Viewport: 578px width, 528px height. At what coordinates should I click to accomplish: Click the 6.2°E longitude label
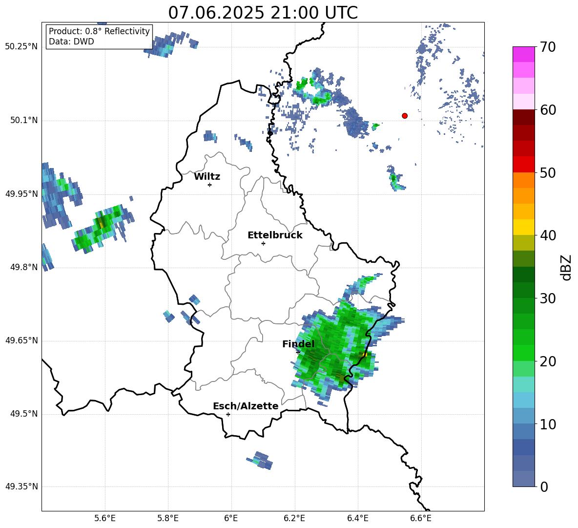click(294, 518)
